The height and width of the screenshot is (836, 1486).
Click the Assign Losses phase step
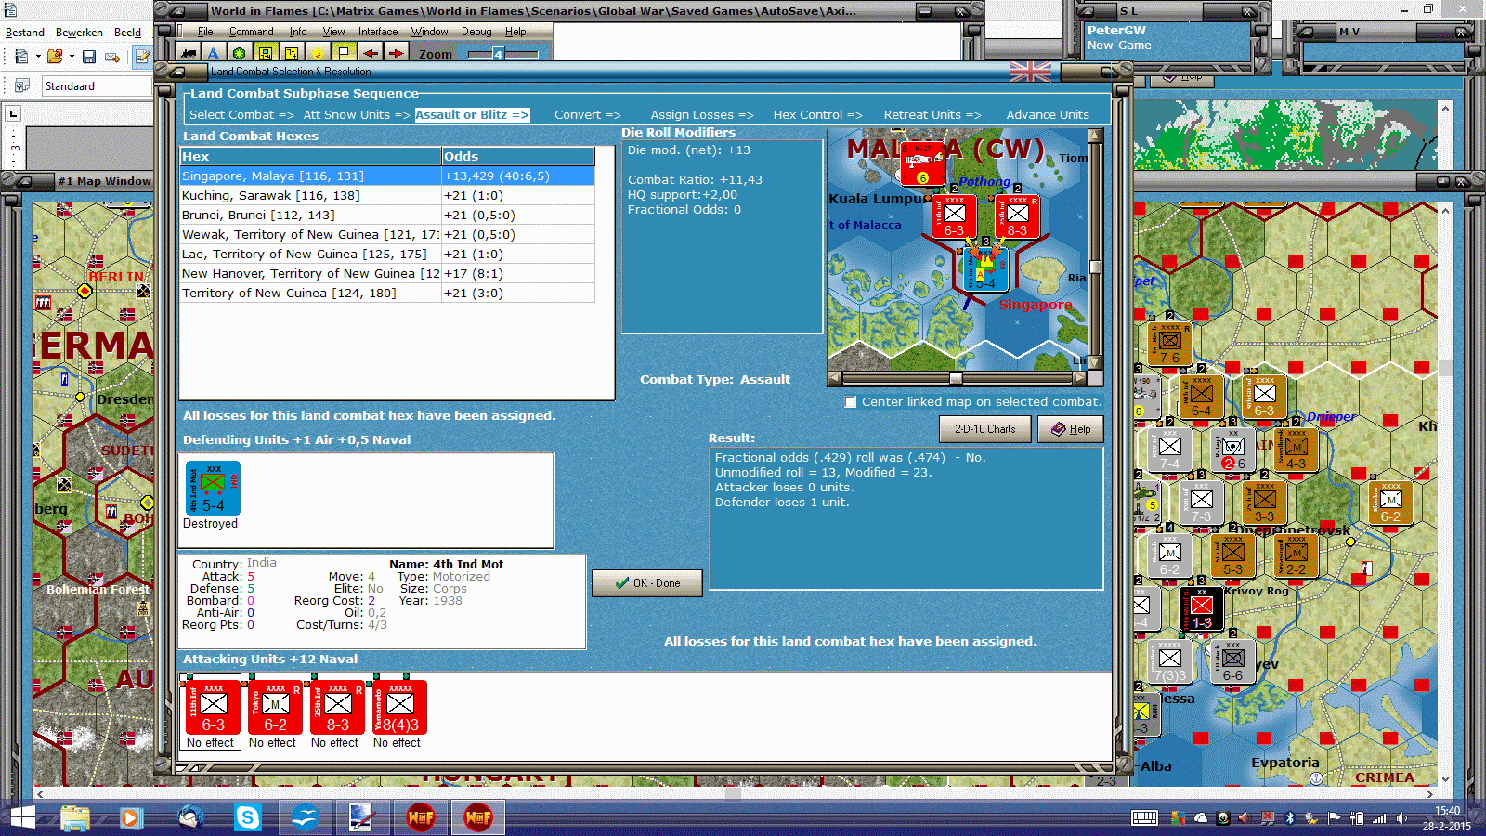[x=702, y=115]
